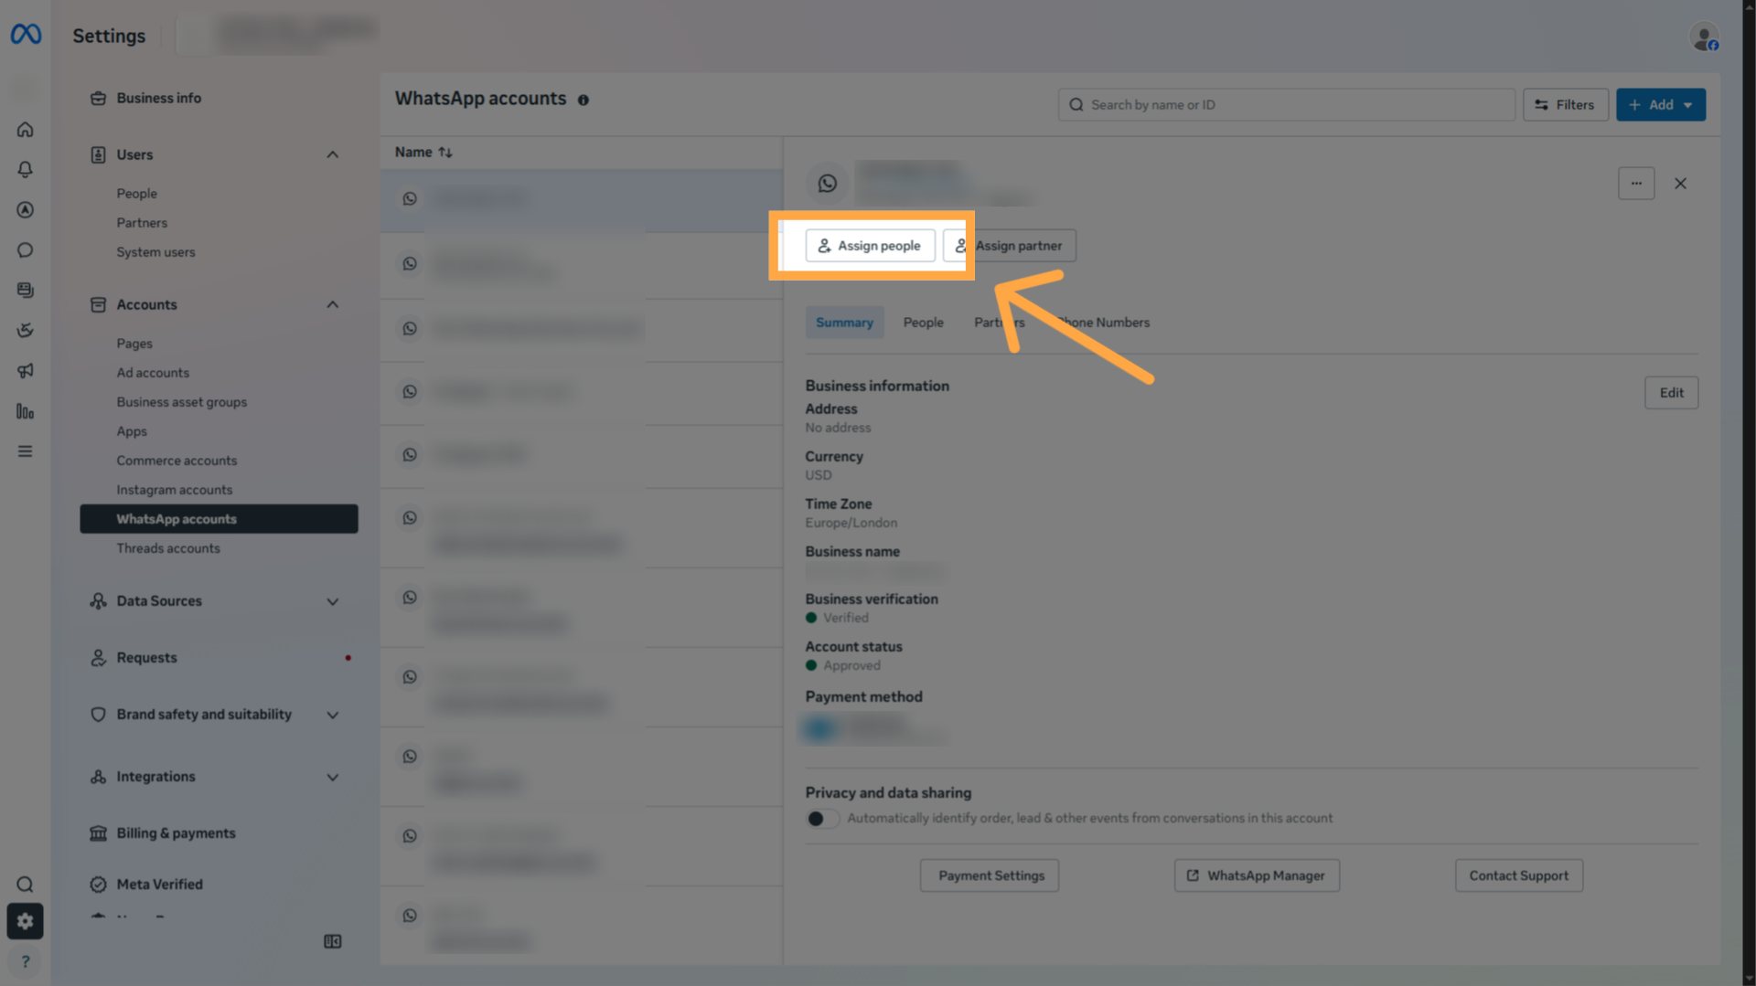Click the Verified status text
The image size is (1756, 986).
pos(846,618)
